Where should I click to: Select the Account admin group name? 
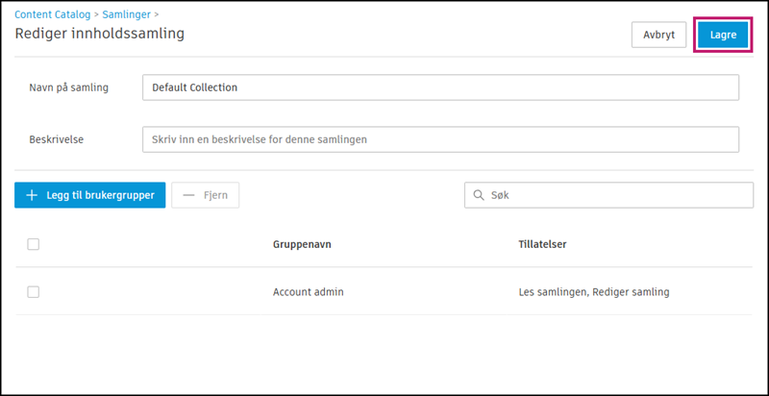click(x=309, y=291)
